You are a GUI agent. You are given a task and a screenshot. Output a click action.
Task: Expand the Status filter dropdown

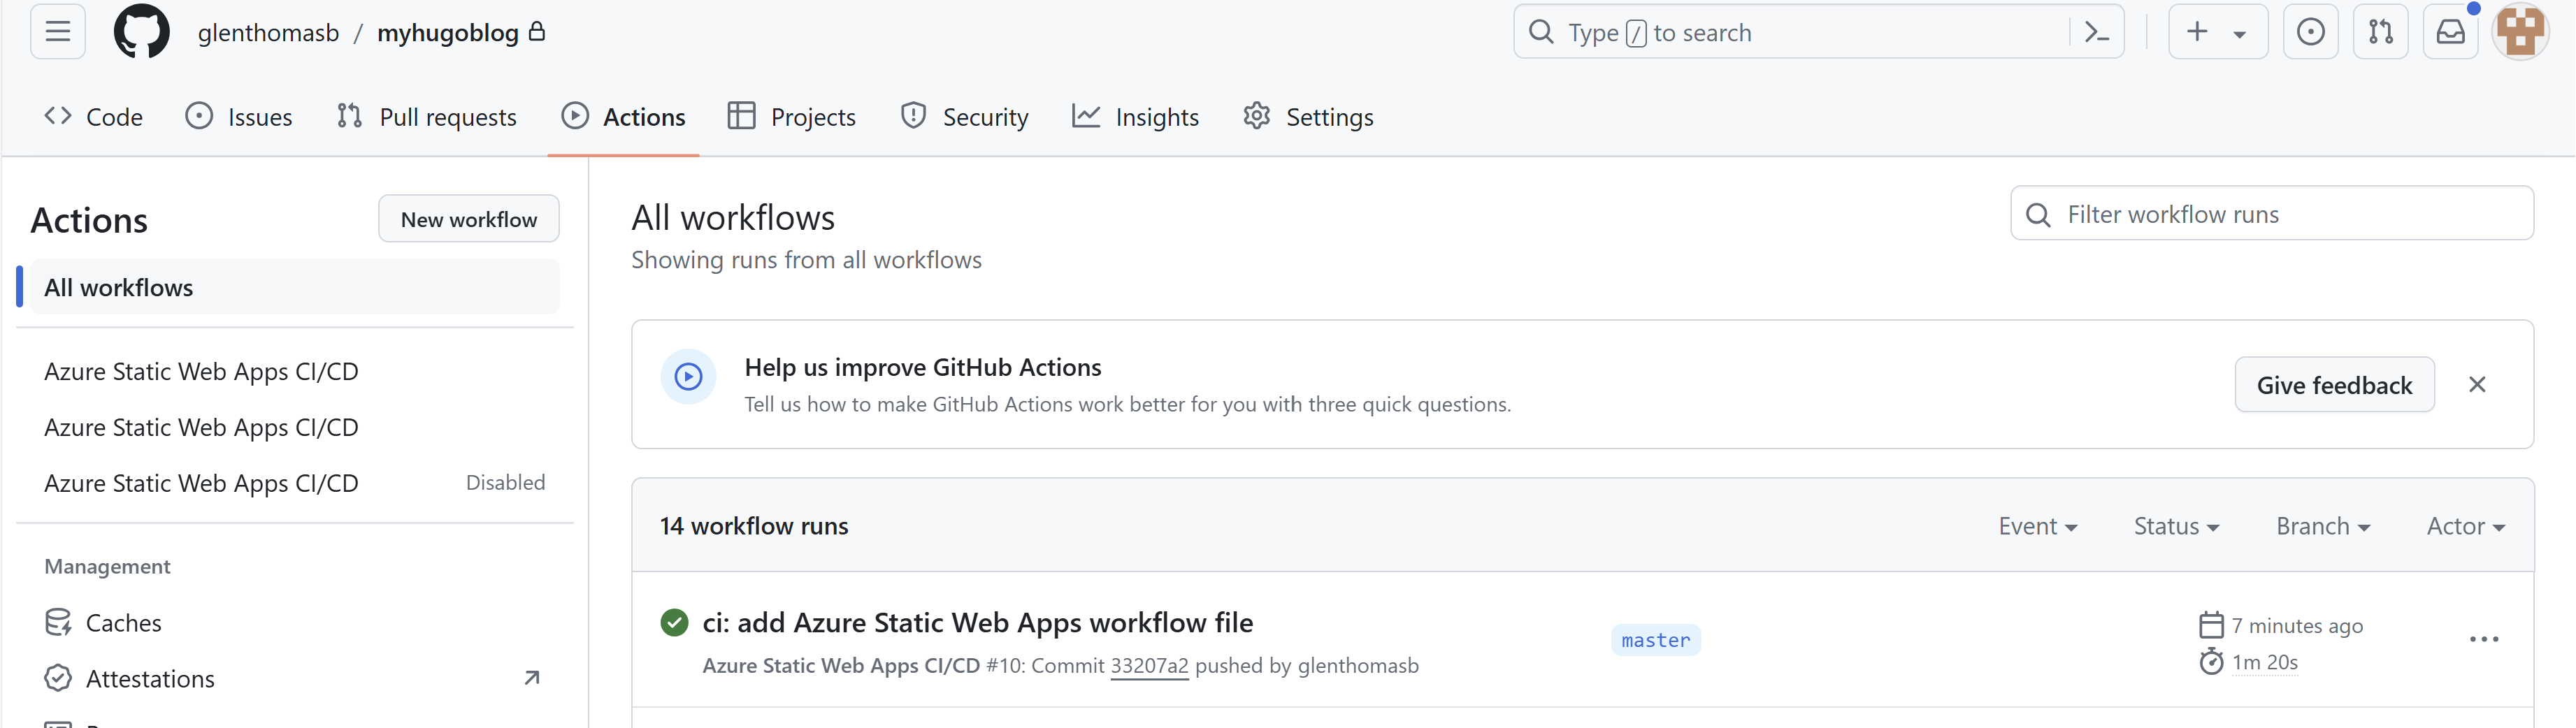[x=2176, y=526]
